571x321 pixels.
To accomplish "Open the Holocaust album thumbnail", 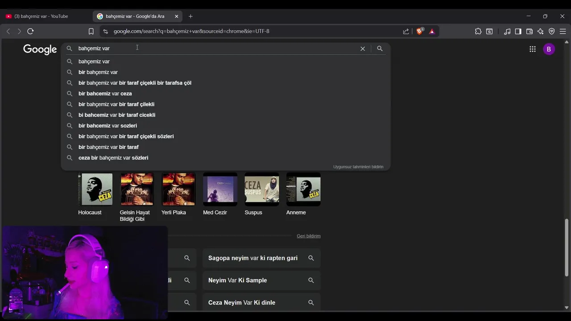I will point(95,189).
